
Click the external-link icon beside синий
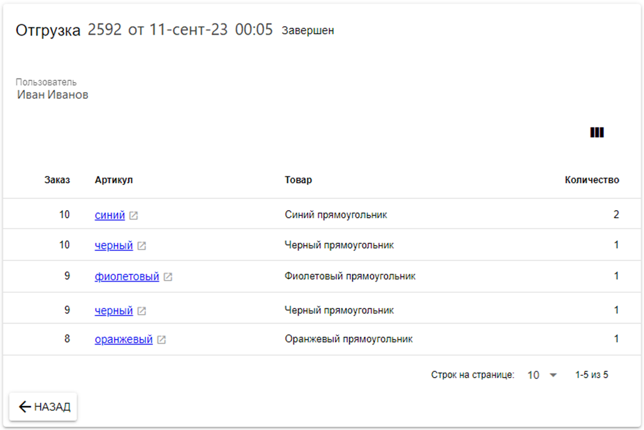pyautogui.click(x=134, y=216)
